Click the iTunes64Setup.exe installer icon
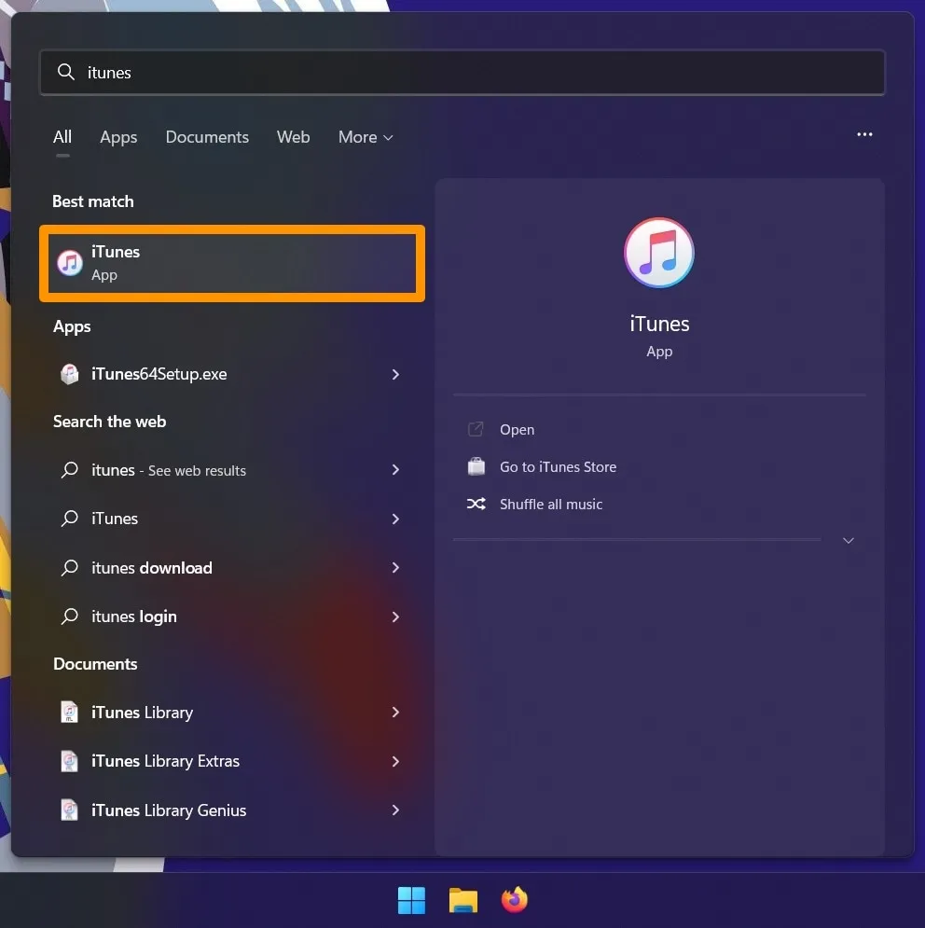Viewport: 925px width, 928px height. coord(70,374)
